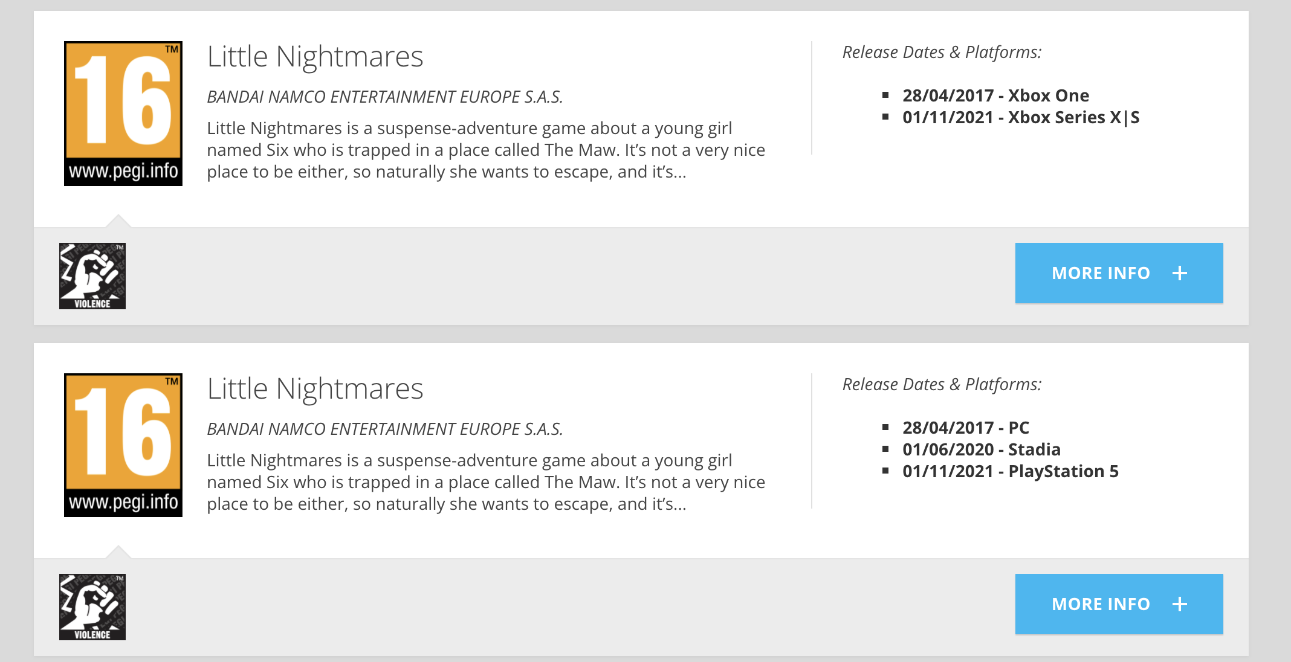1291x662 pixels.
Task: Click 01/11/2021 Xbox Series X|S release entry
Action: tap(1021, 117)
